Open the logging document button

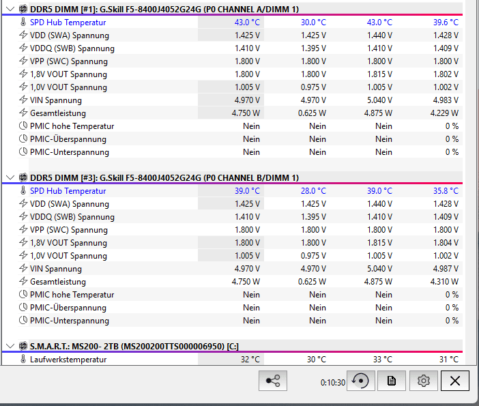tap(392, 381)
